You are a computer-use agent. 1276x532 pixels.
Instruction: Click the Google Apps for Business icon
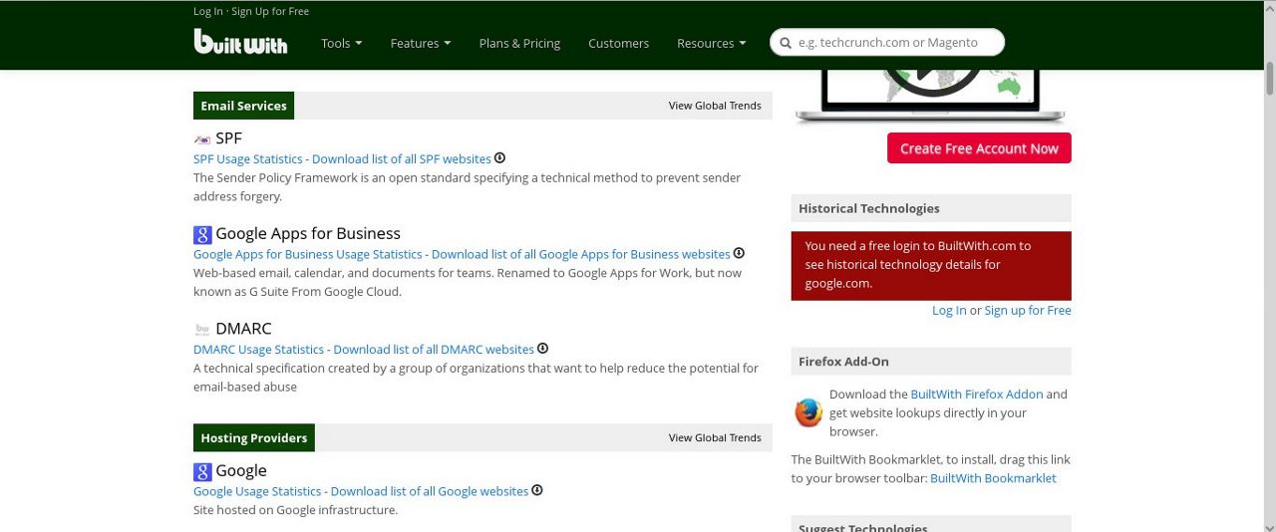point(202,235)
